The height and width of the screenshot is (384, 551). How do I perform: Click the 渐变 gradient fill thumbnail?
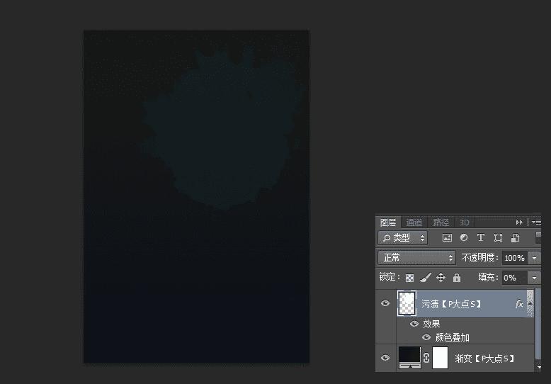pyautogui.click(x=410, y=358)
